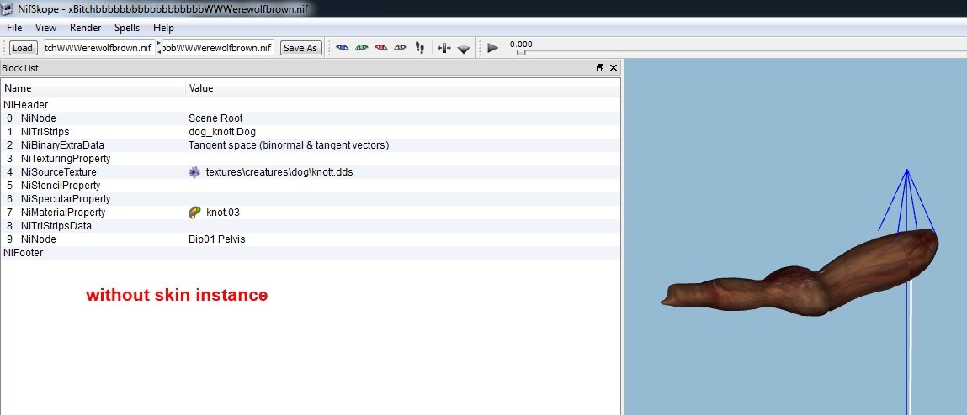Click the flip view arrows icon
Screen dimensions: 967x415
tap(444, 48)
